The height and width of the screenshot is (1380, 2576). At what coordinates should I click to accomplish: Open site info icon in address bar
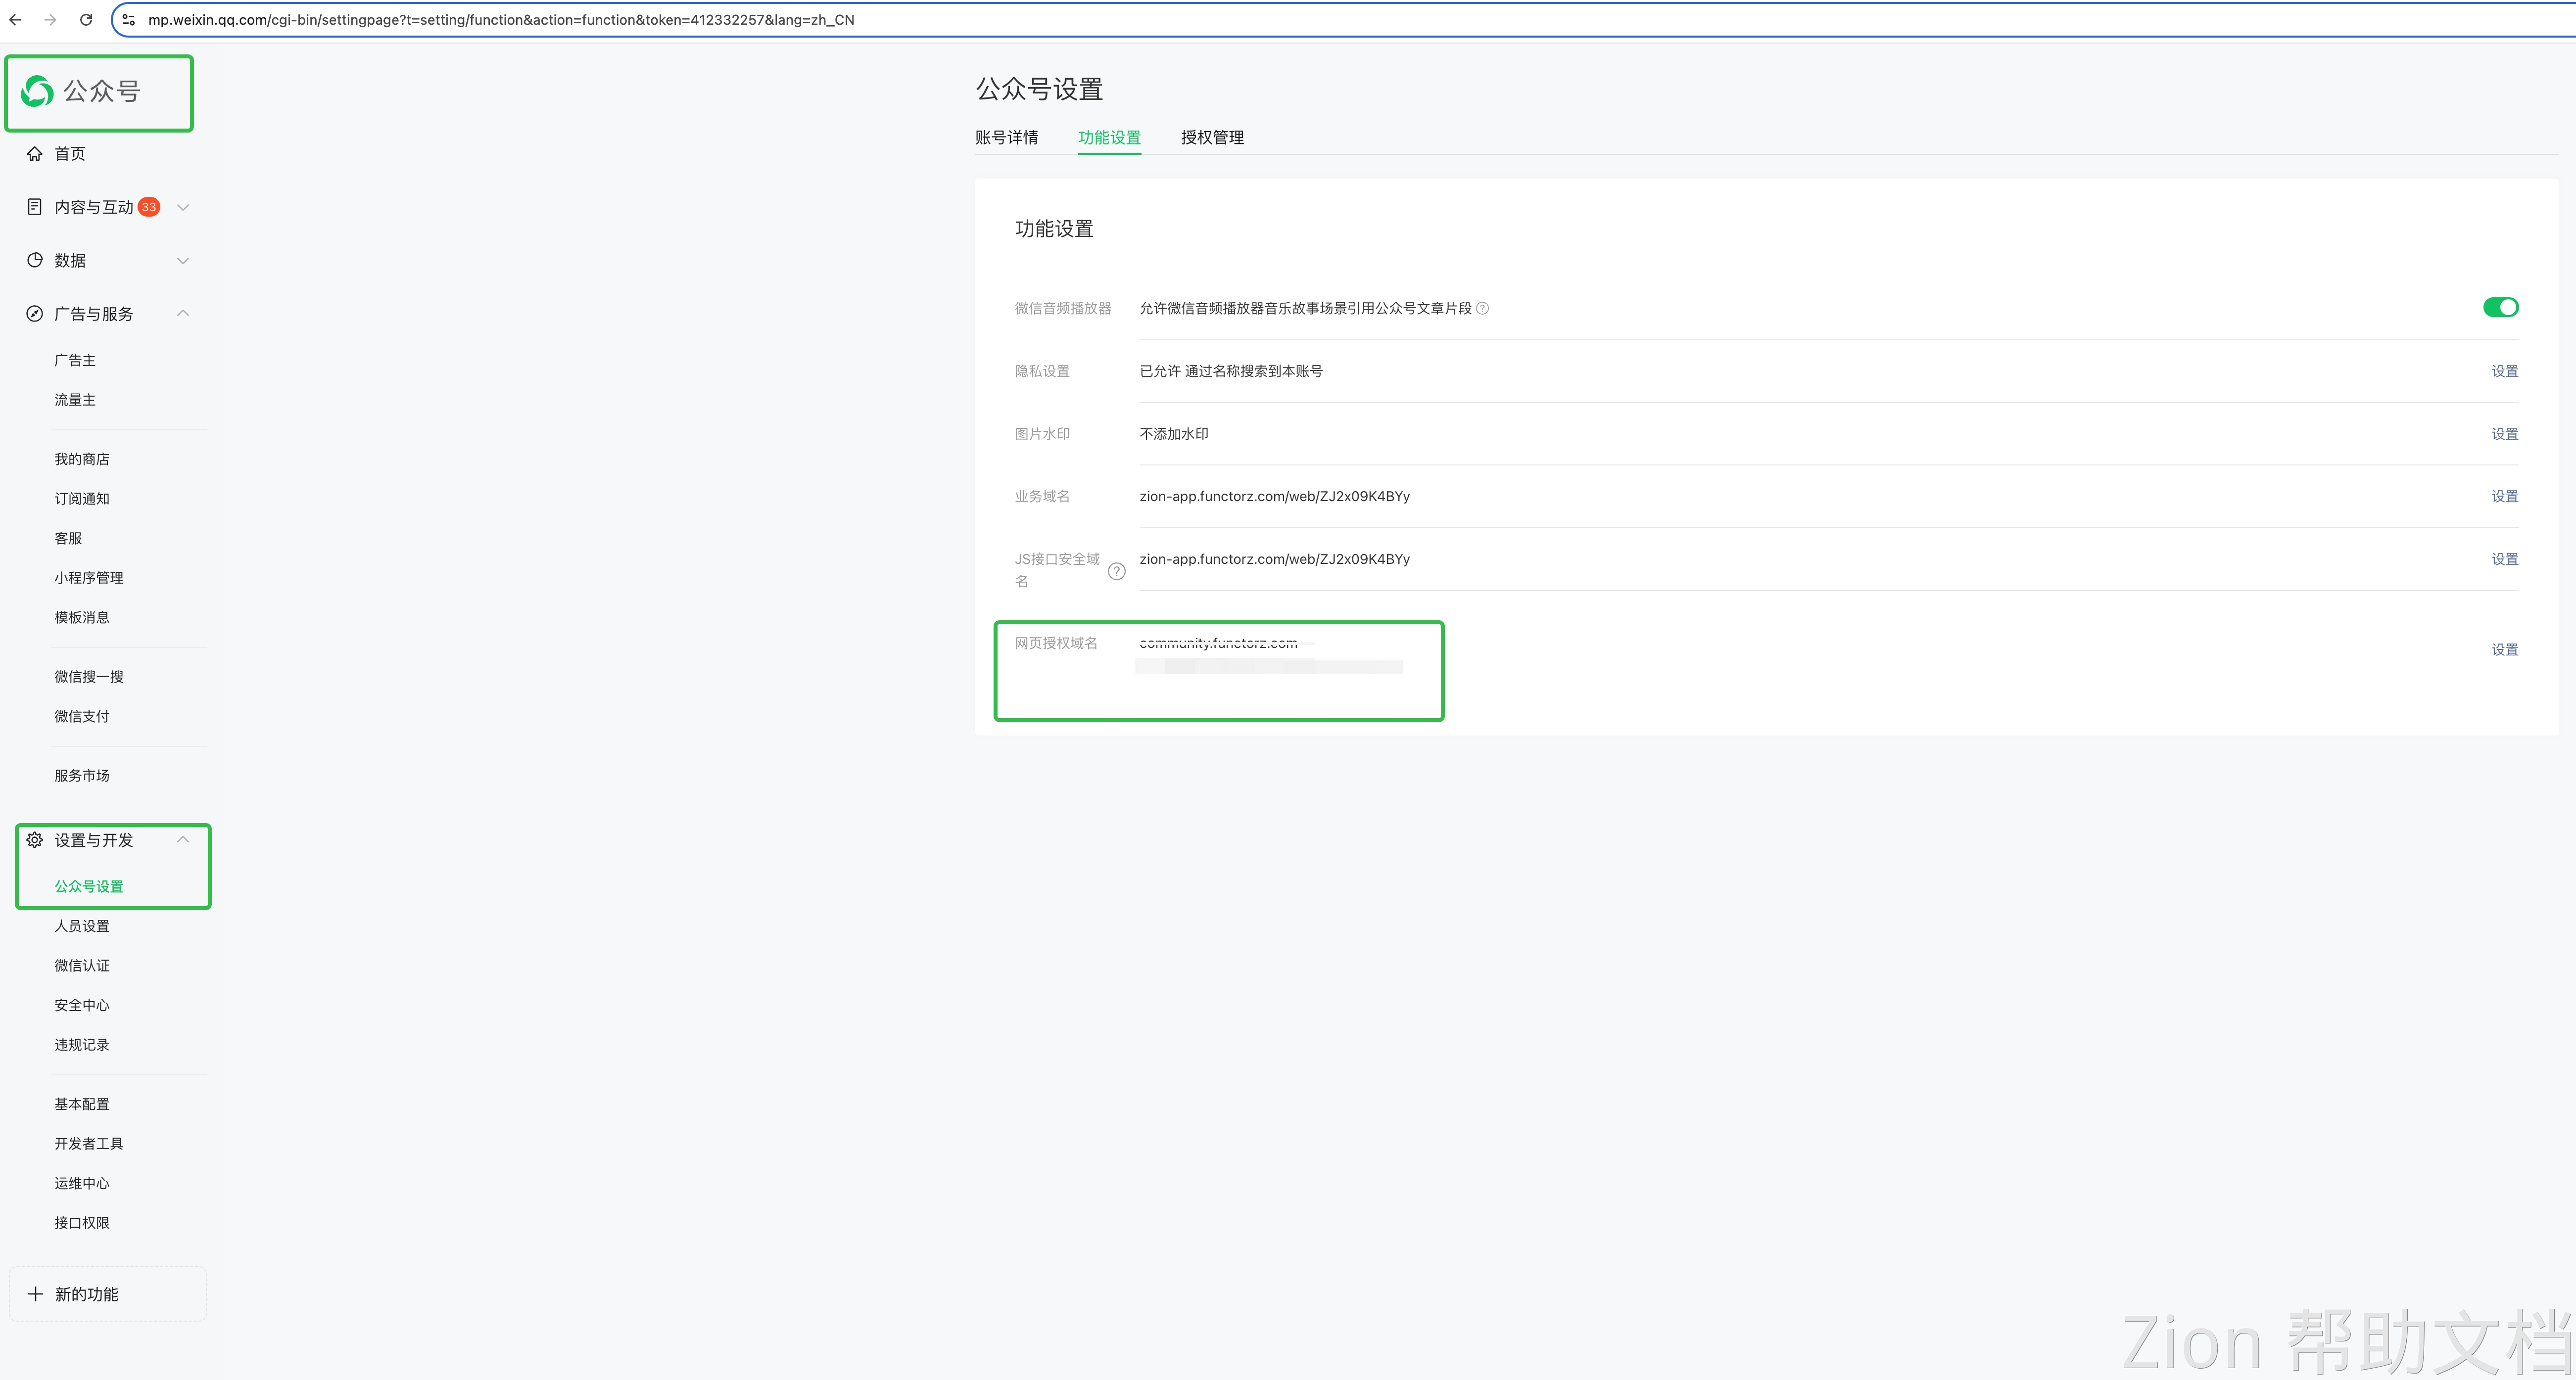tap(128, 20)
